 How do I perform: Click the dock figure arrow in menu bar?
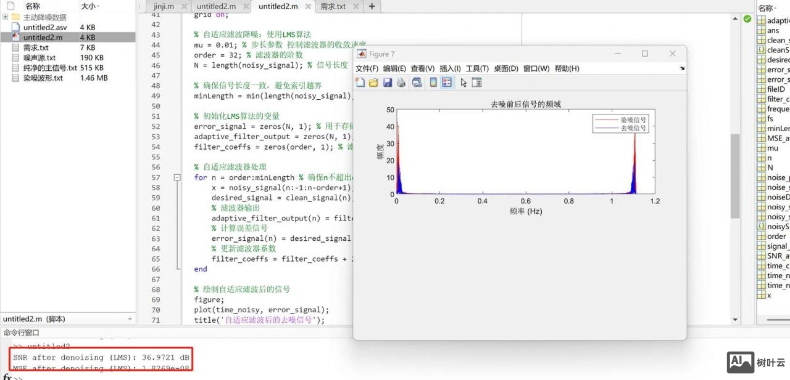pyautogui.click(x=682, y=68)
